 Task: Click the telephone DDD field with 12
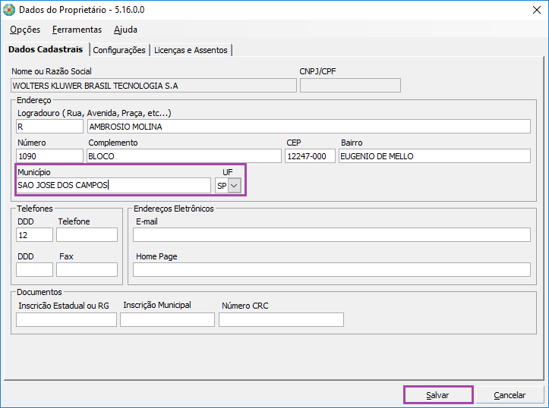coord(34,235)
